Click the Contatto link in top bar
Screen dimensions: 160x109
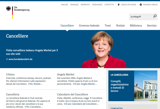[109, 5]
